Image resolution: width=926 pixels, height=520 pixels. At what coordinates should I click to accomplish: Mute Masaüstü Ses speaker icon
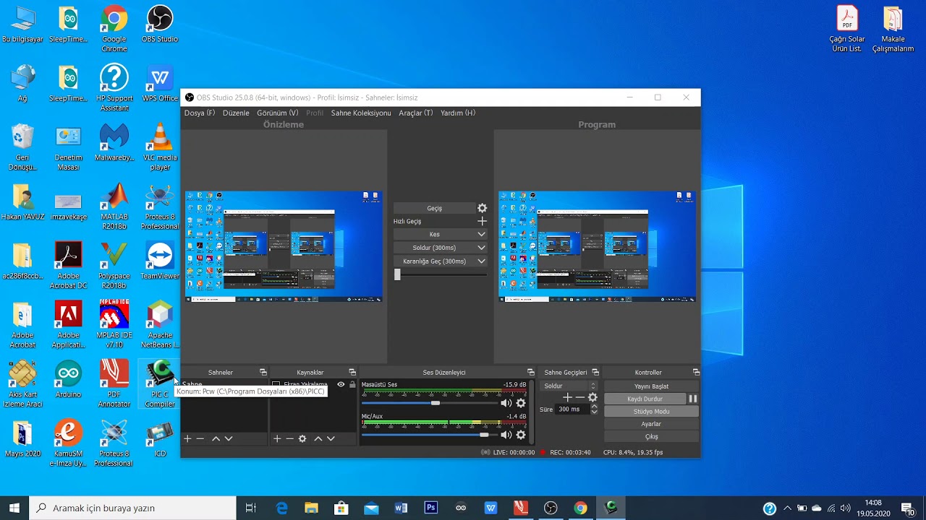point(506,403)
